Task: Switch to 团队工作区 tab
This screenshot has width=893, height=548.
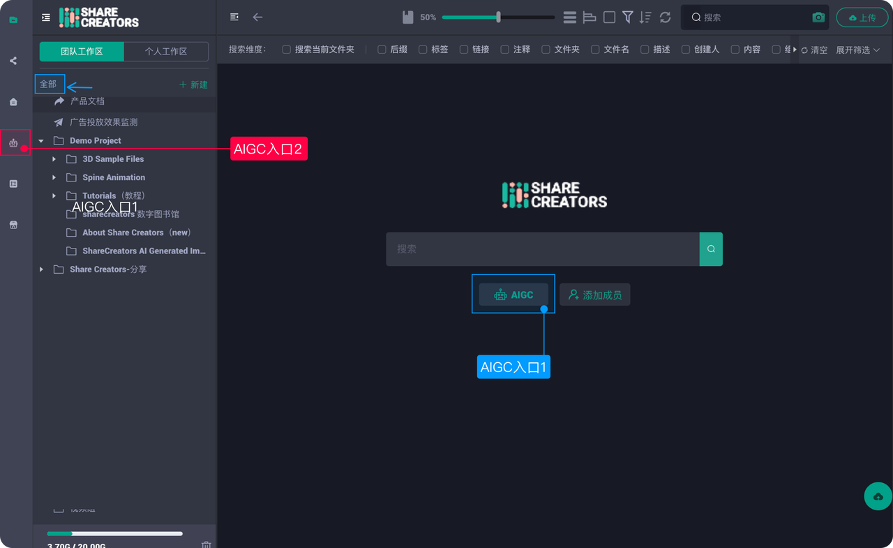Action: [x=82, y=52]
